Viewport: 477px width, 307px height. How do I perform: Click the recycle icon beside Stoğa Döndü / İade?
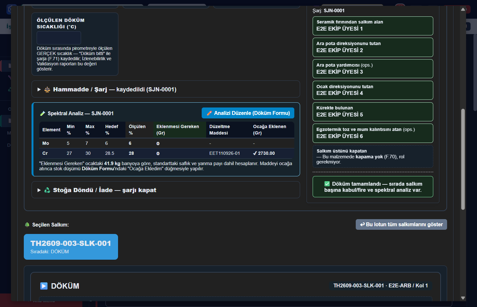pos(47,190)
